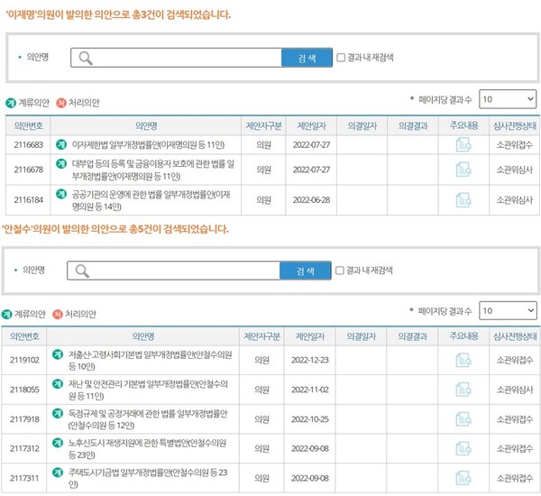Open main content icon for bill 2116184

pos(463,200)
